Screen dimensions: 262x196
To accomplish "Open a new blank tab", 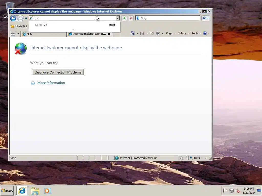I will pos(116,34).
